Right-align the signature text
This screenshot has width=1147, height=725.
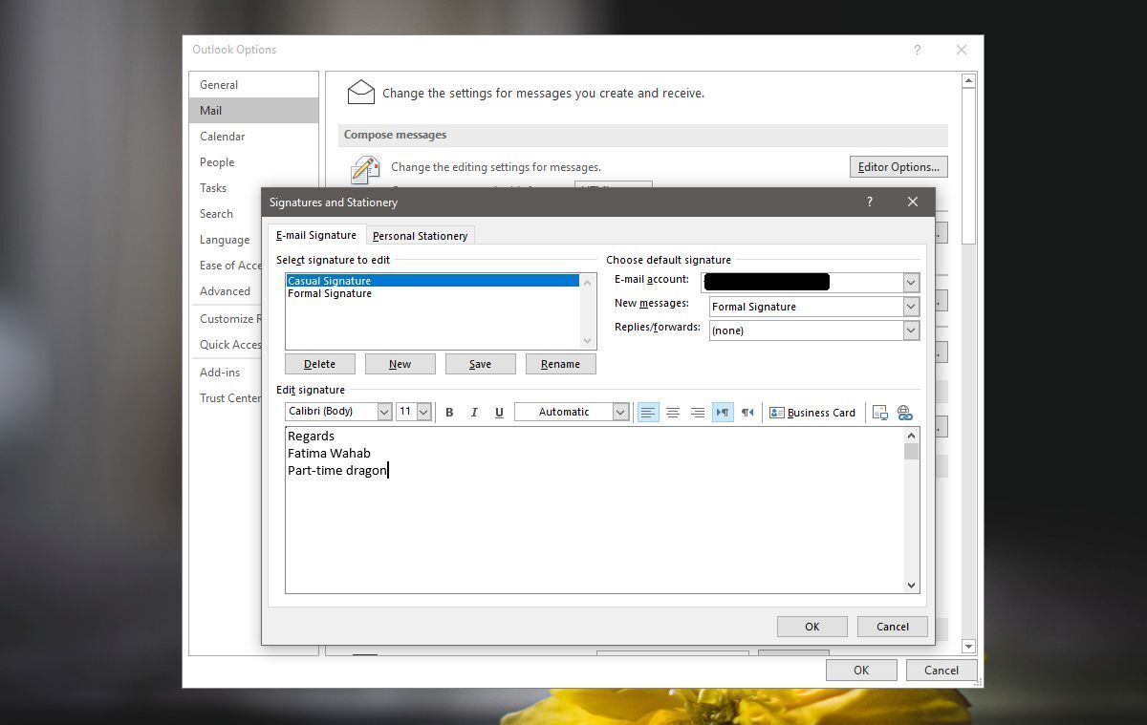[698, 412]
